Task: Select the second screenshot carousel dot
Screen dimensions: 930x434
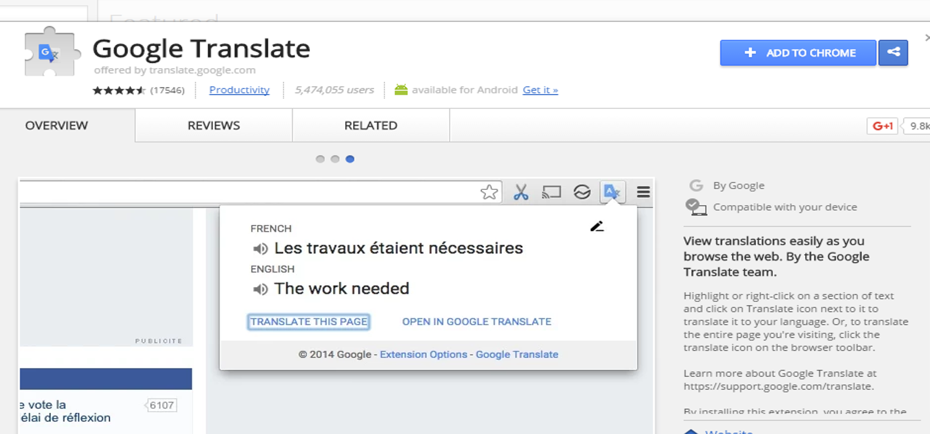Action: coord(335,159)
